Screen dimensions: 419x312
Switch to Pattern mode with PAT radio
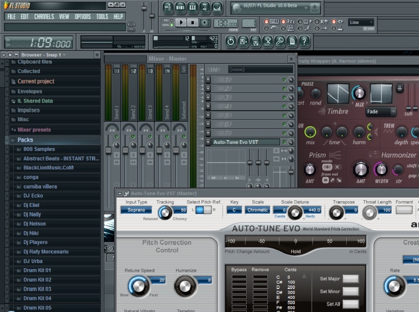(172, 20)
